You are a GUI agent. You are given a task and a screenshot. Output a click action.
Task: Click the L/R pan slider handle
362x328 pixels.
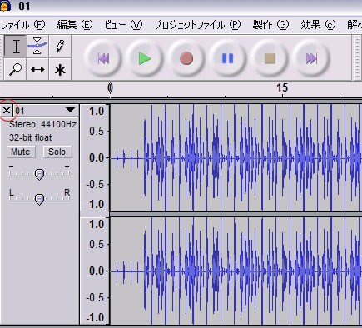(x=39, y=199)
